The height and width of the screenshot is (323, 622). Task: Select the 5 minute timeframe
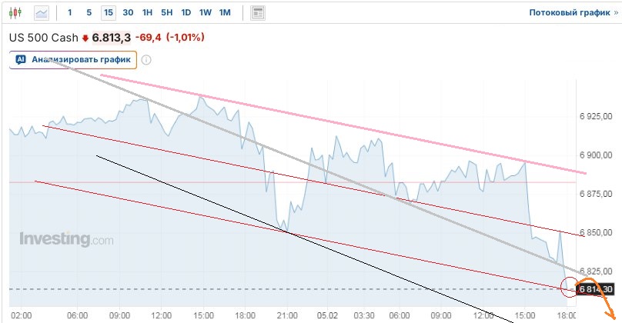click(89, 12)
